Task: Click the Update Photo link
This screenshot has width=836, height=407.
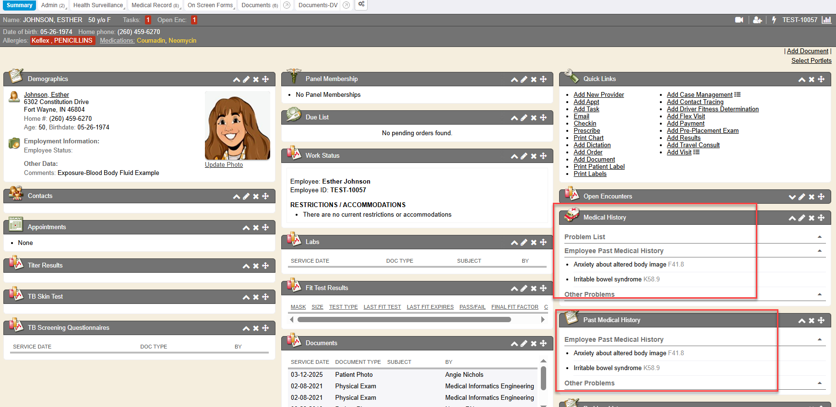Action: point(224,165)
